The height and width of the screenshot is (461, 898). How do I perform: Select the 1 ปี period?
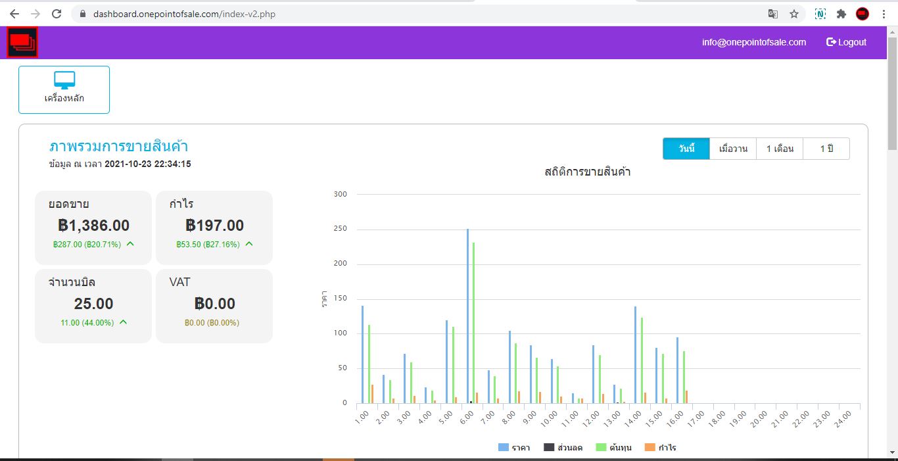(x=826, y=149)
